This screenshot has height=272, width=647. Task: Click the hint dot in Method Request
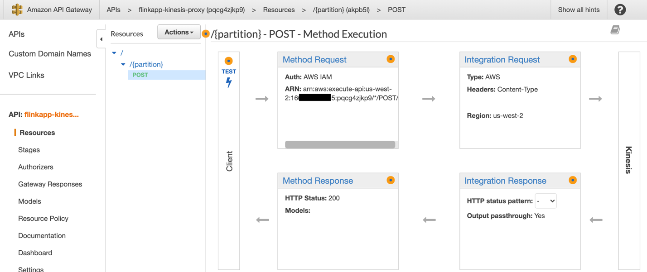[x=391, y=59]
